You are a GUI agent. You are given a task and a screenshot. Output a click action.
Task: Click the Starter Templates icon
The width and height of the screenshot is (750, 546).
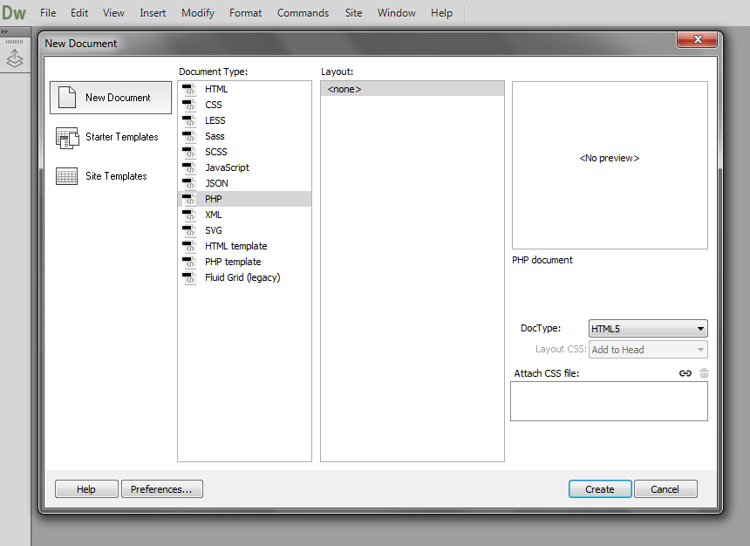point(68,137)
